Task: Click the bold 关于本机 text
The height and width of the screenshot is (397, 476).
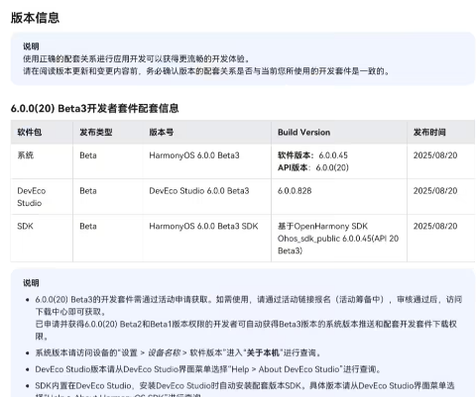Action: tap(263, 352)
